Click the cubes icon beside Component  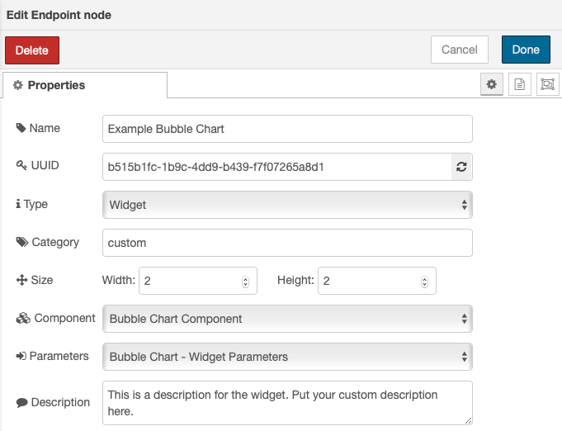click(23, 318)
